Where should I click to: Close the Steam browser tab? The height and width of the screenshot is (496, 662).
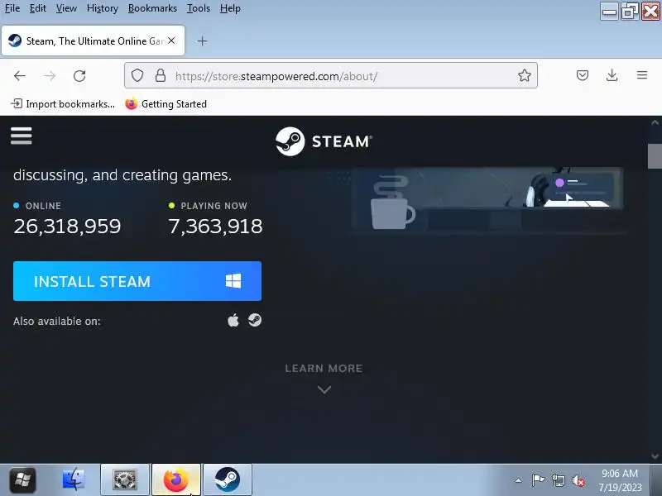(x=171, y=41)
